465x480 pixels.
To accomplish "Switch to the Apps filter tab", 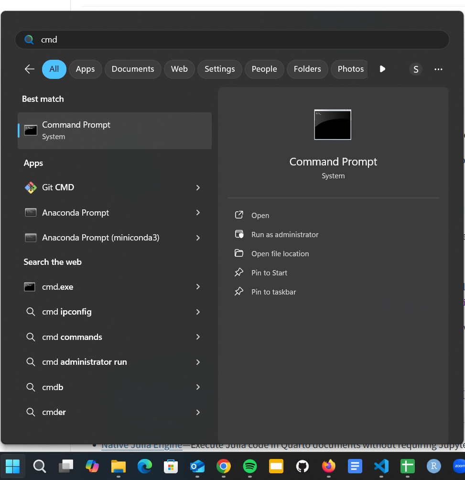I will (85, 69).
